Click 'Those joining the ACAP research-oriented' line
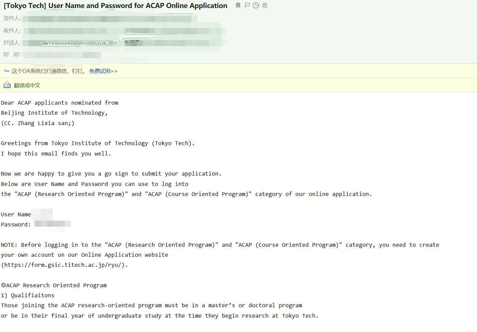 point(151,306)
